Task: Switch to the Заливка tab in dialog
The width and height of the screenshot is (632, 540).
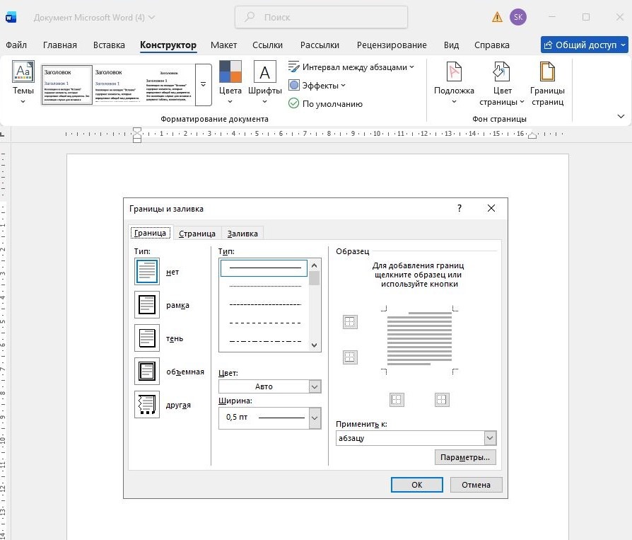Action: (242, 234)
